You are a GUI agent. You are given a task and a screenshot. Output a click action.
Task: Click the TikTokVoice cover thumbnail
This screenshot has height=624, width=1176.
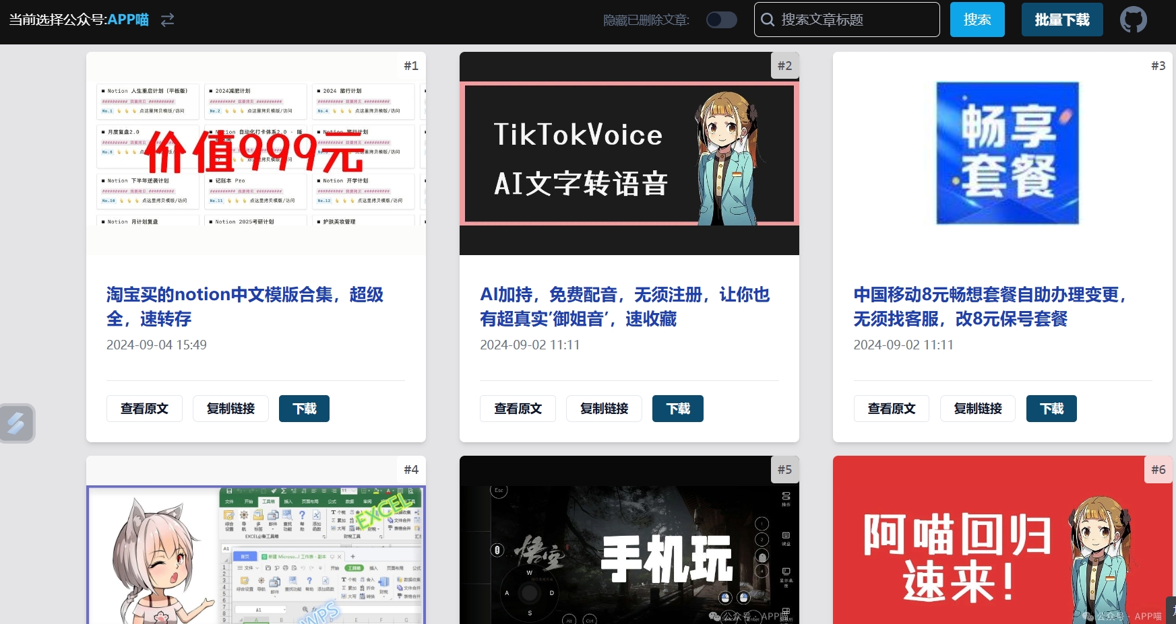(629, 153)
